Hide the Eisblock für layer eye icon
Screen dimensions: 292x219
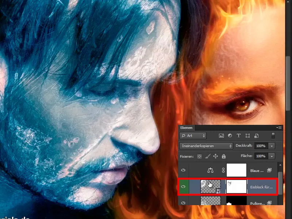183,187
